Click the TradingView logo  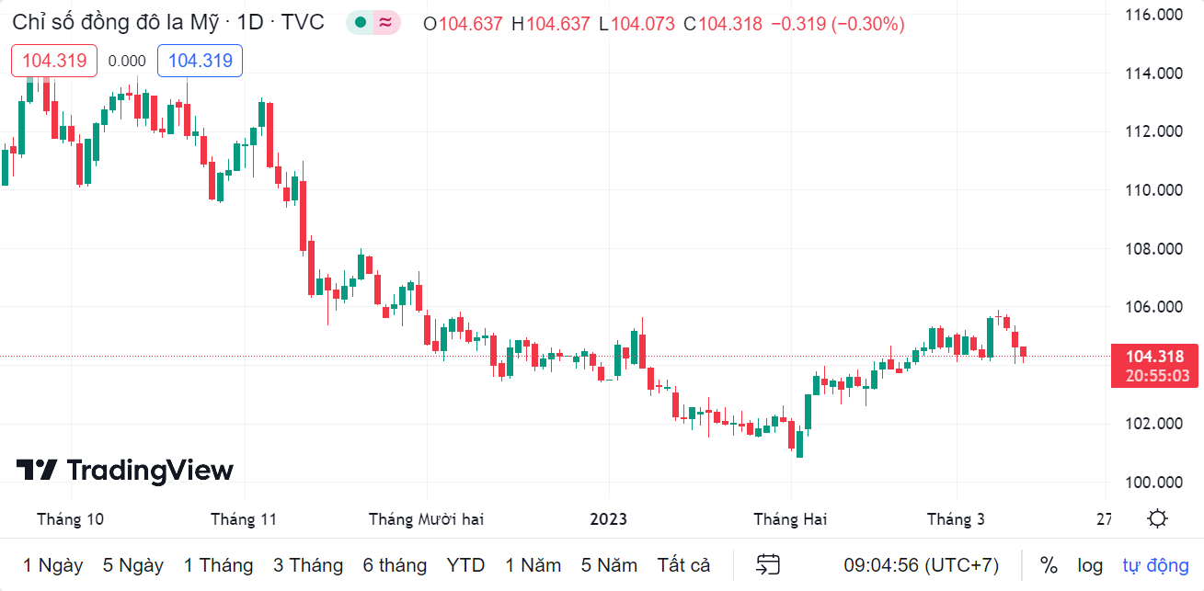[125, 471]
